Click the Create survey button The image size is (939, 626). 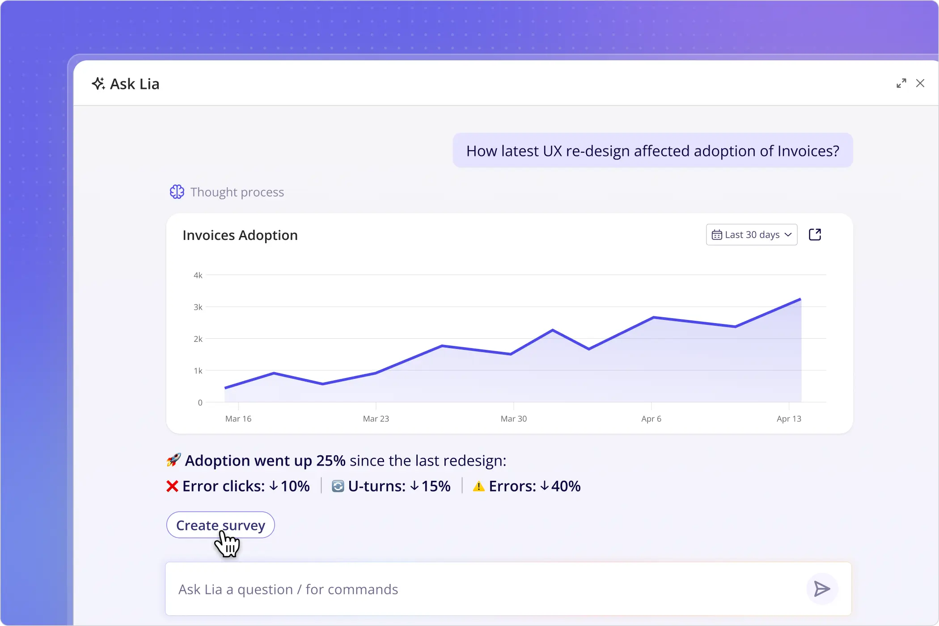(x=220, y=525)
